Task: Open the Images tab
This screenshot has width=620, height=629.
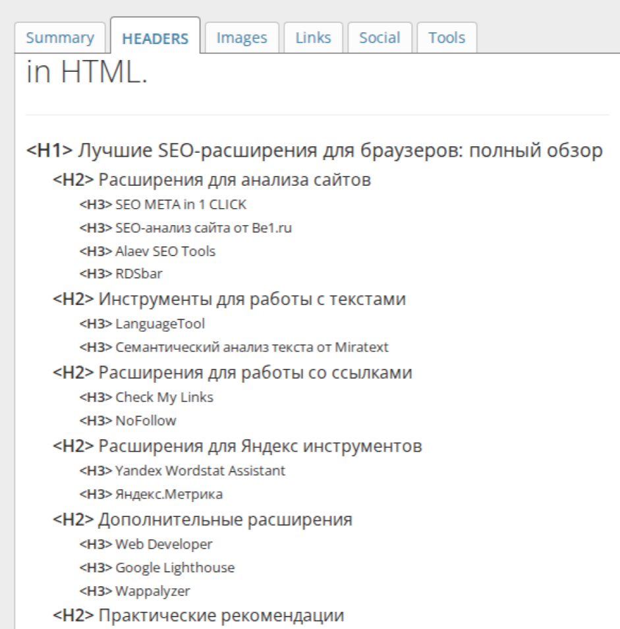Action: [x=242, y=38]
